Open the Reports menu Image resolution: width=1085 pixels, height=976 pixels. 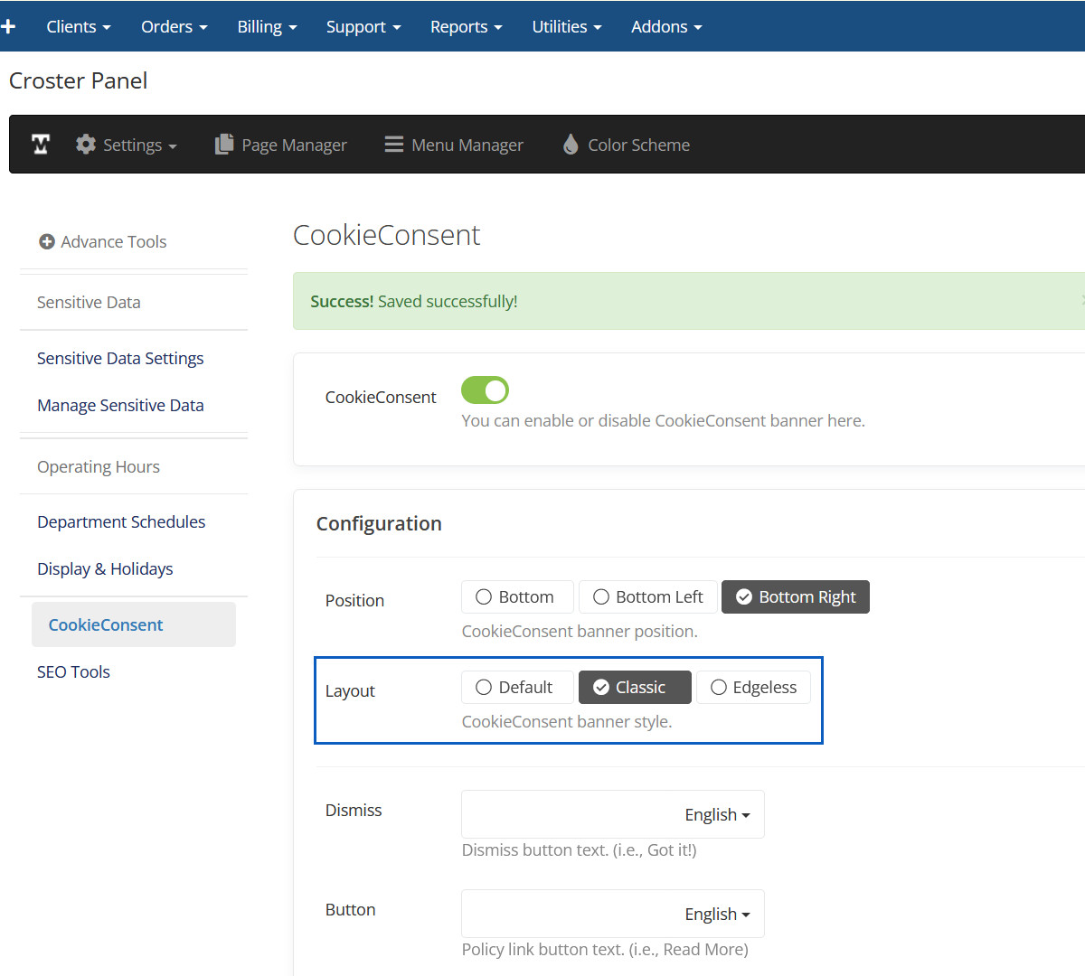click(466, 26)
